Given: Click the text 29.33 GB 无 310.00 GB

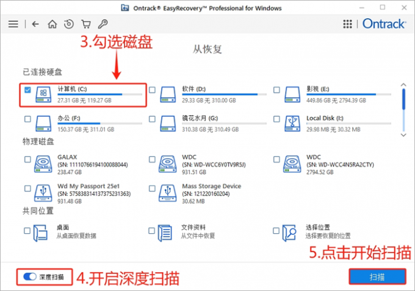Looking at the screenshot, I should 209,100.
